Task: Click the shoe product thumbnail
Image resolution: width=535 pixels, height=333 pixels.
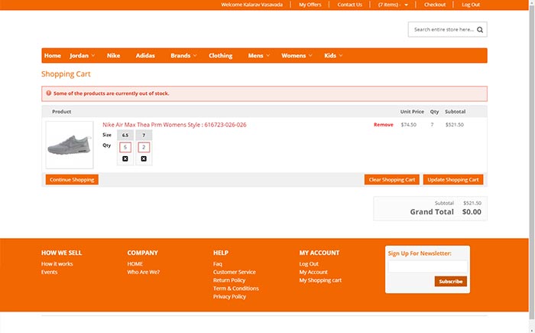Action: pos(70,145)
